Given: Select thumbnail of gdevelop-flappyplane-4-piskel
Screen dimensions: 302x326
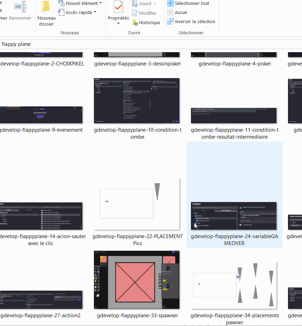Looking at the screenshot, I should click(234, 55).
